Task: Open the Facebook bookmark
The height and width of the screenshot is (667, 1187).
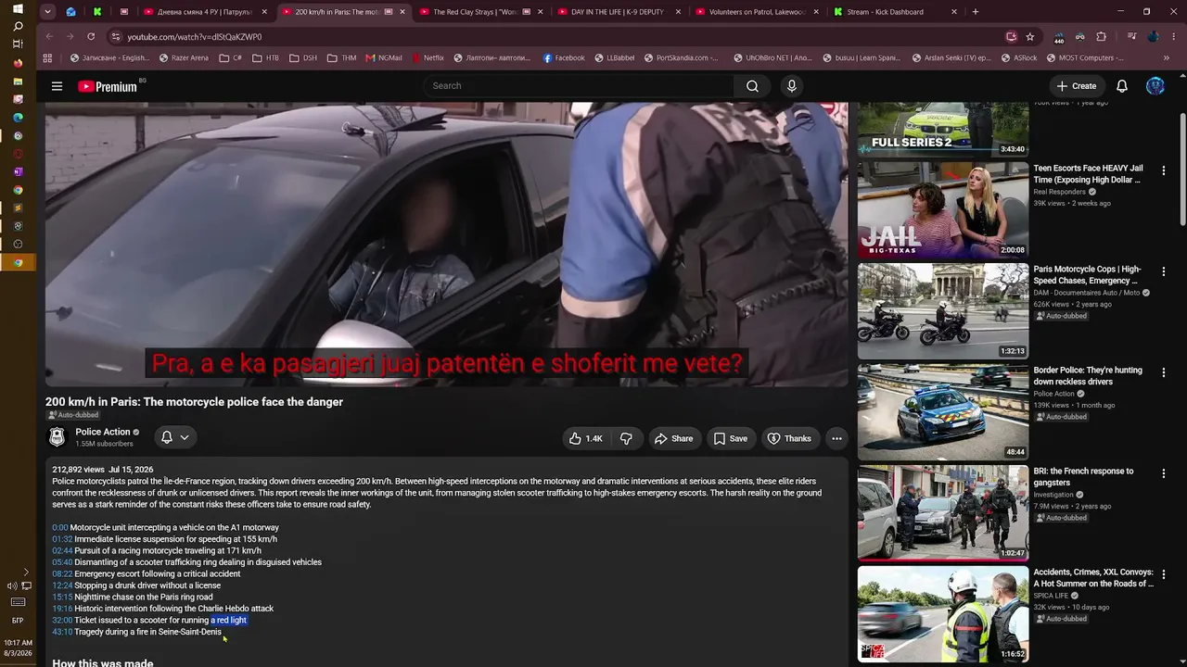Action: (x=564, y=57)
